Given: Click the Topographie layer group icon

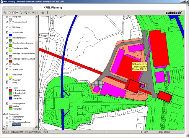Looking at the screenshot, I should (6, 114).
